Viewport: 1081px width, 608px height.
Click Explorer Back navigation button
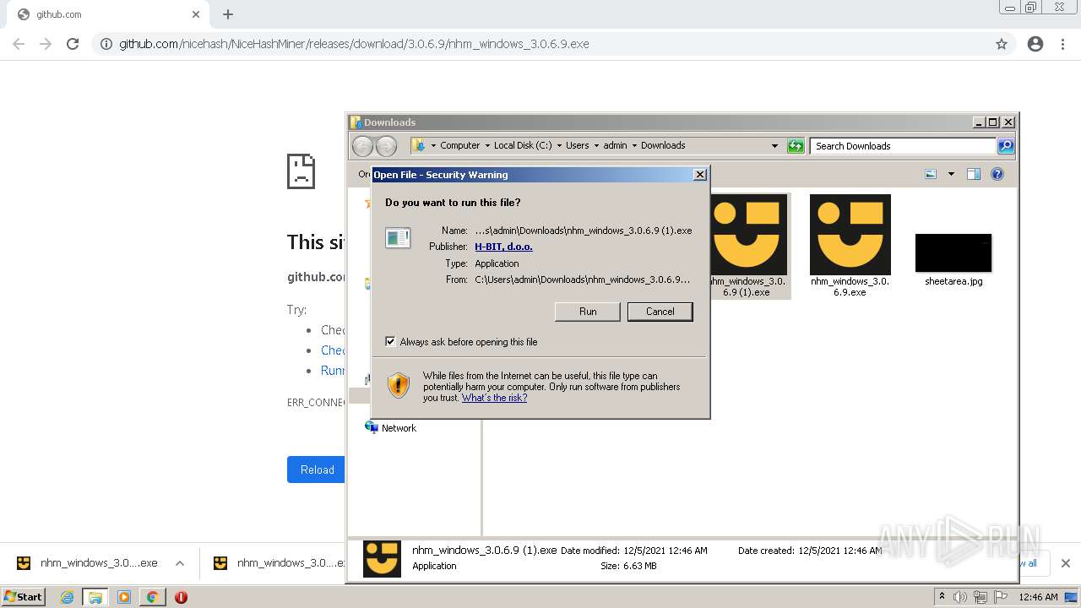click(x=362, y=146)
